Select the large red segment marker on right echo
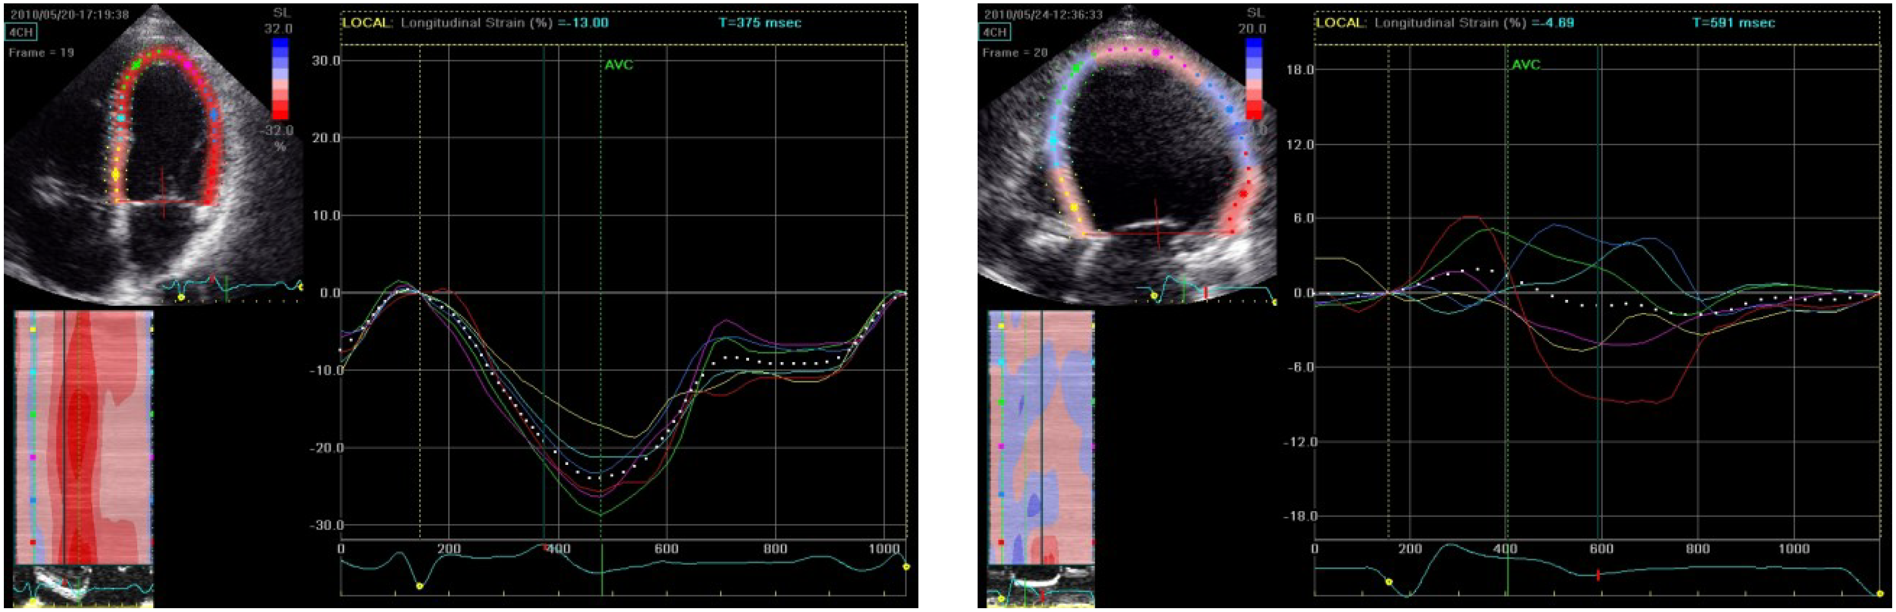This screenshot has height=612, width=1896. [x=1243, y=194]
